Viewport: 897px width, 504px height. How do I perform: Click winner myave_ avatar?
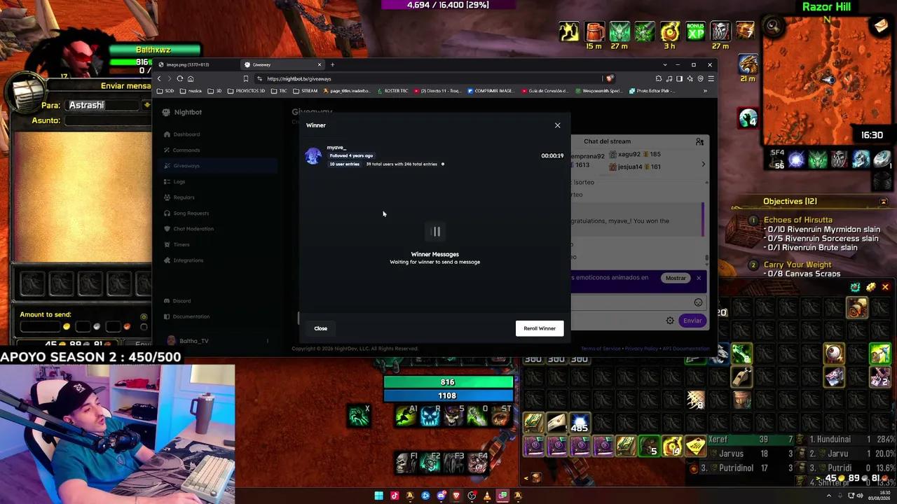coord(313,156)
